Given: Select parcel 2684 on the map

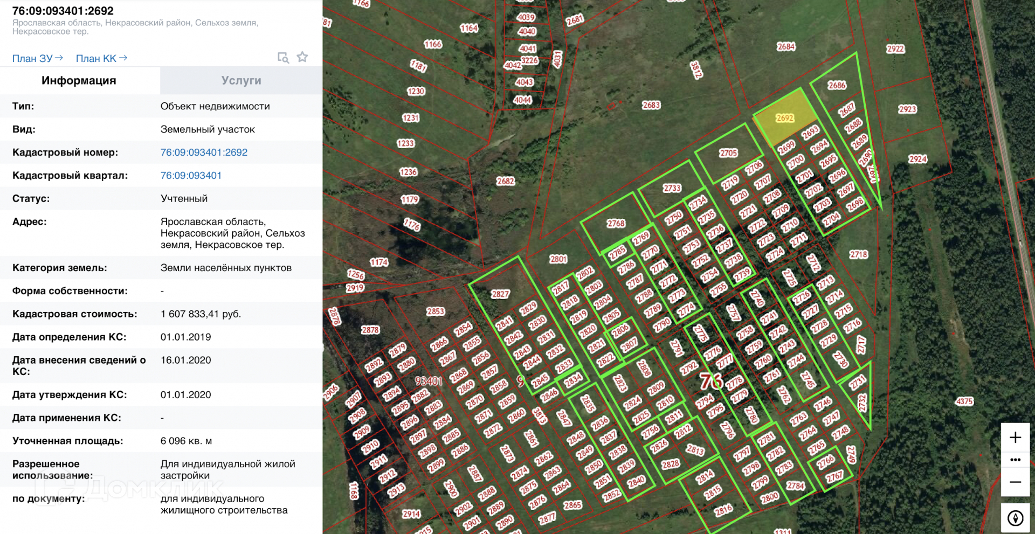Looking at the screenshot, I should click(786, 47).
